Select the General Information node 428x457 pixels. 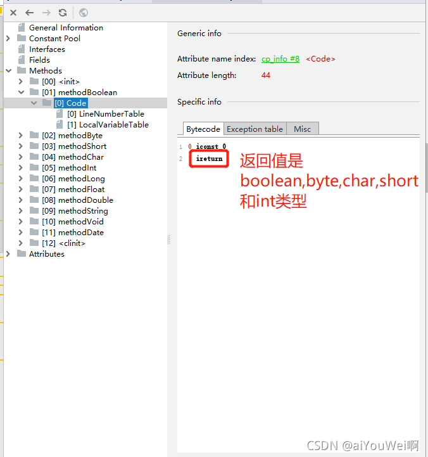[x=66, y=28]
